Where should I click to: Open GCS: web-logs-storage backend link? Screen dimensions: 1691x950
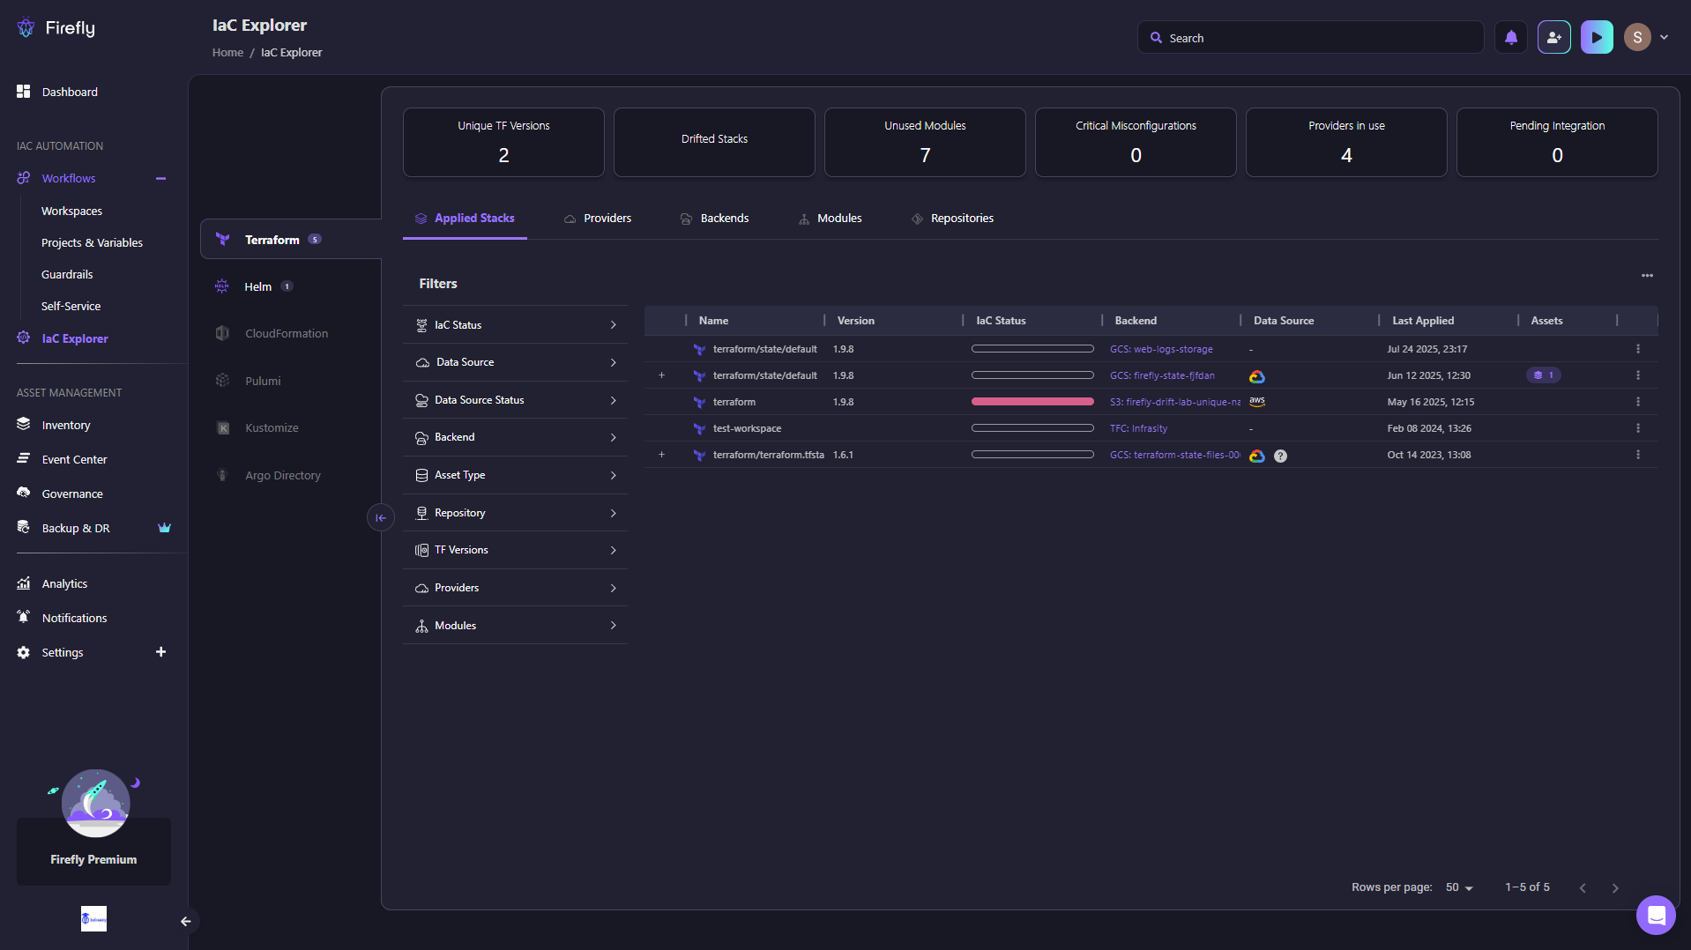[1161, 349]
